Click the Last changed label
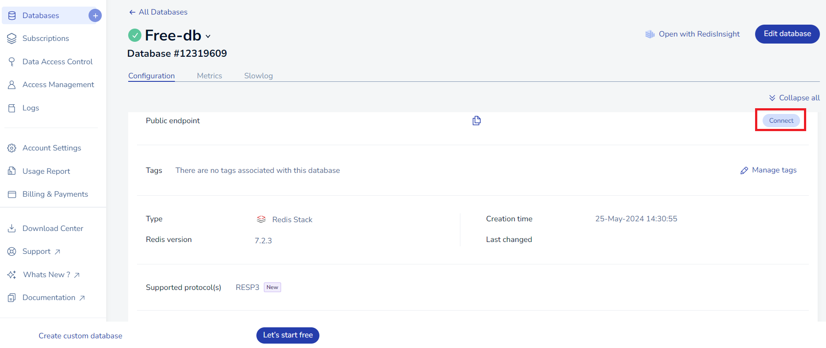The width and height of the screenshot is (826, 348). (509, 239)
